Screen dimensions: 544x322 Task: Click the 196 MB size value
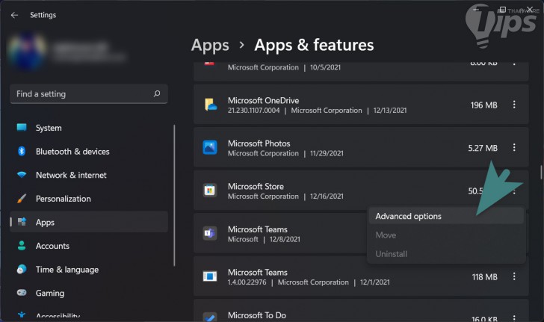483,105
